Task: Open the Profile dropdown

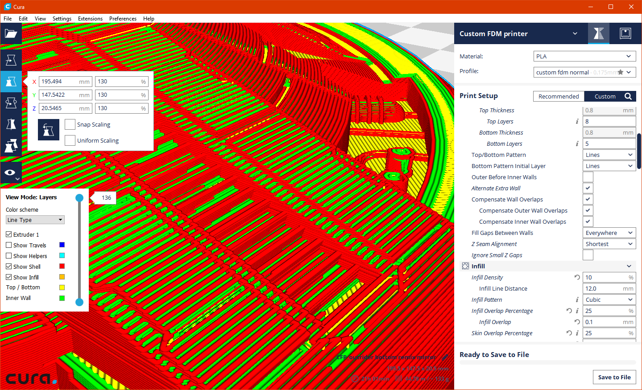Action: point(584,72)
